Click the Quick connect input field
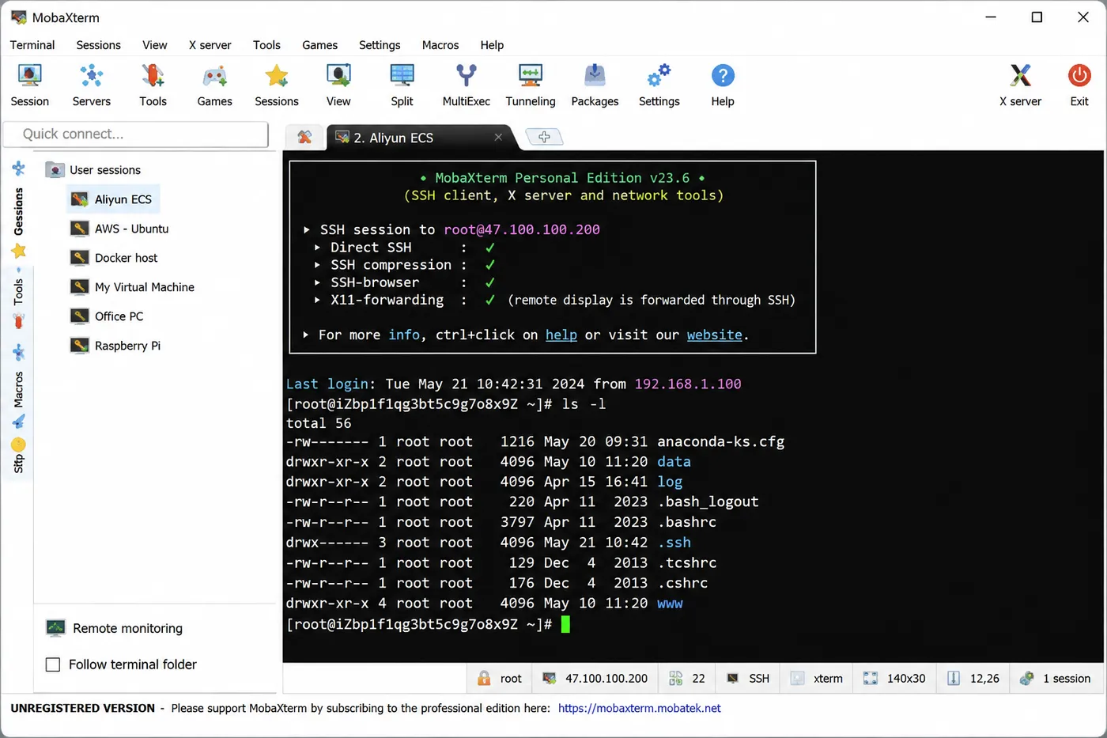Screen dimensions: 1107x738 [x=136, y=134]
